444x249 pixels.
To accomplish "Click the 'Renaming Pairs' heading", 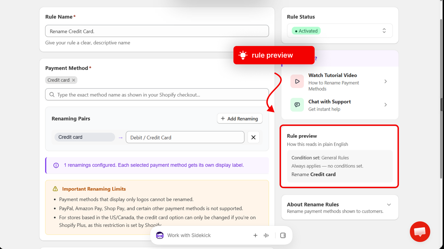I will [71, 119].
